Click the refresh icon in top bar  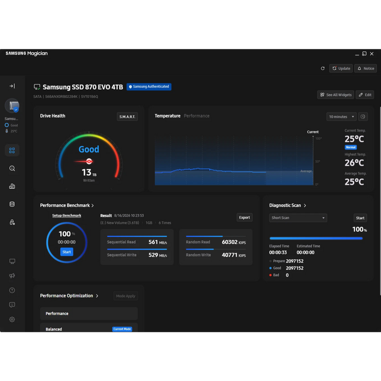click(x=323, y=69)
